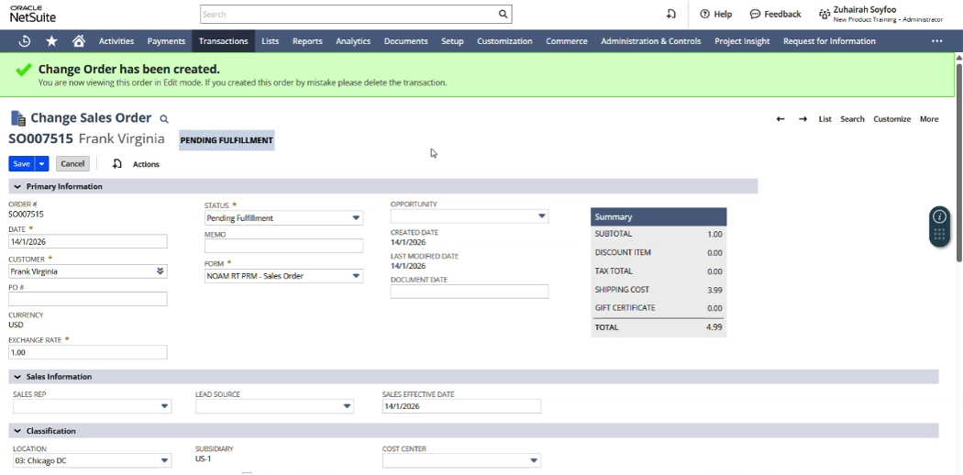
Task: Open the Reports menu
Action: (307, 41)
